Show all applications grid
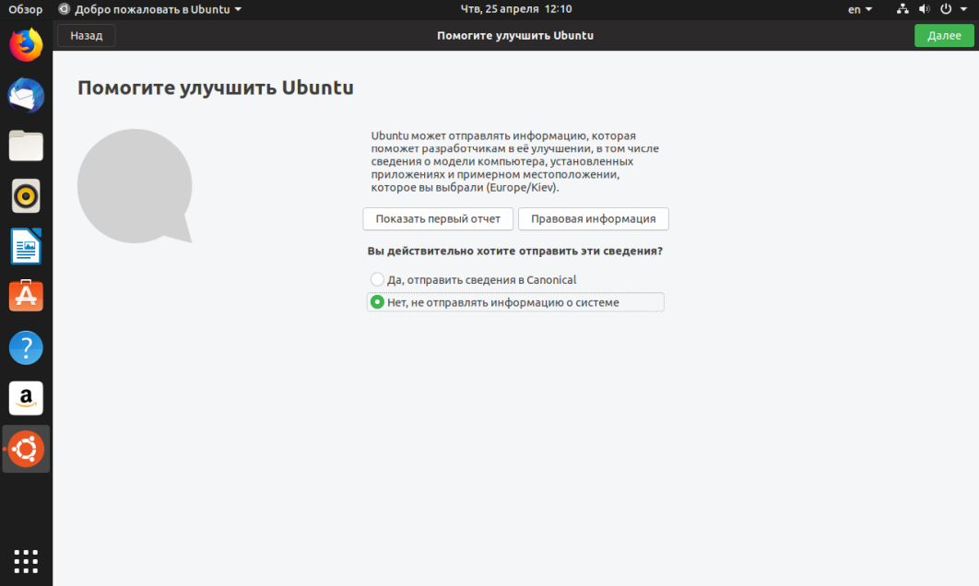 click(x=26, y=562)
